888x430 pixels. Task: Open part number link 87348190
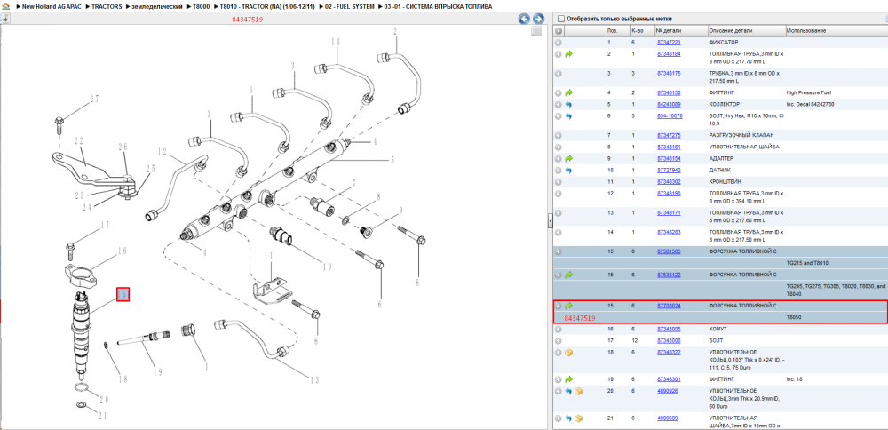click(669, 194)
